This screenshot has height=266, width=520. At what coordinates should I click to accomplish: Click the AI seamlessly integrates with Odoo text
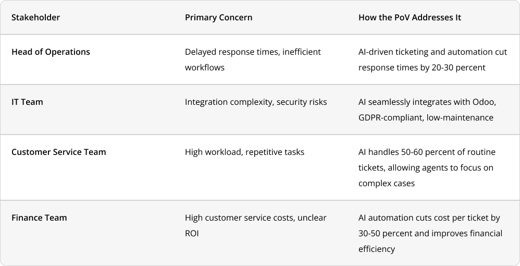[x=427, y=102]
